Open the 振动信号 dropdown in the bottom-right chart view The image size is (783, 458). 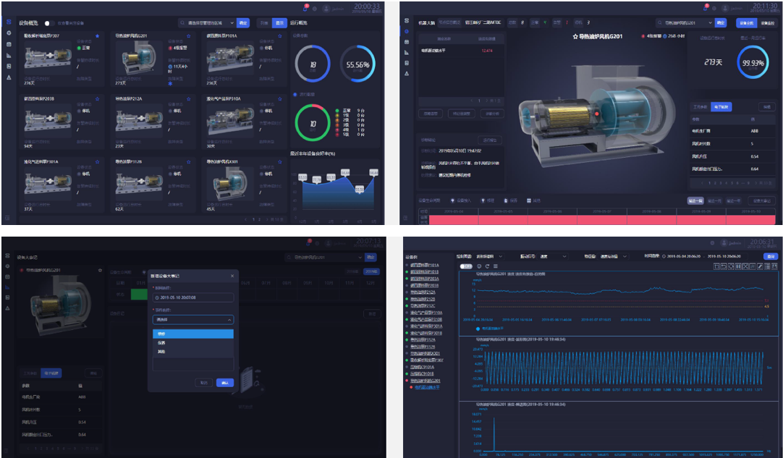tap(553, 256)
